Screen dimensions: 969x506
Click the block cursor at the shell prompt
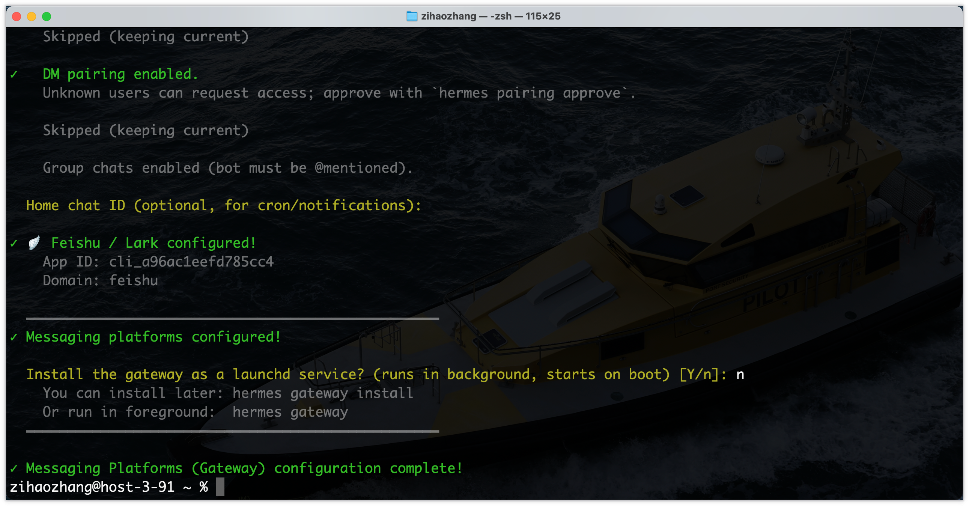(220, 487)
